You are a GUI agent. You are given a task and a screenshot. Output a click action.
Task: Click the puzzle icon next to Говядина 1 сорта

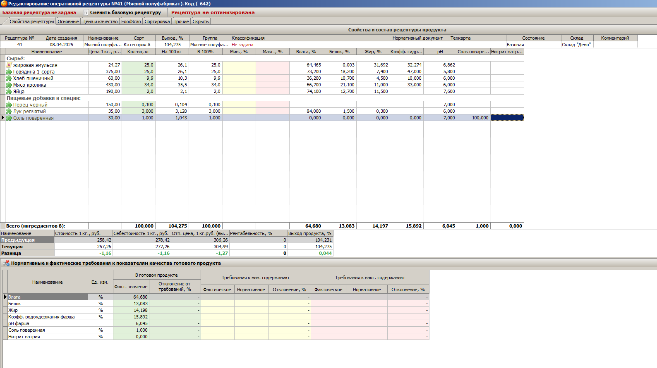(9, 71)
